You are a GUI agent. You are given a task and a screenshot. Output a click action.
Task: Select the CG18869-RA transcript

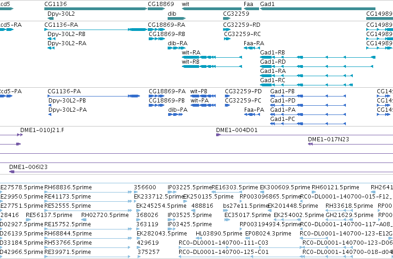coord(157,30)
